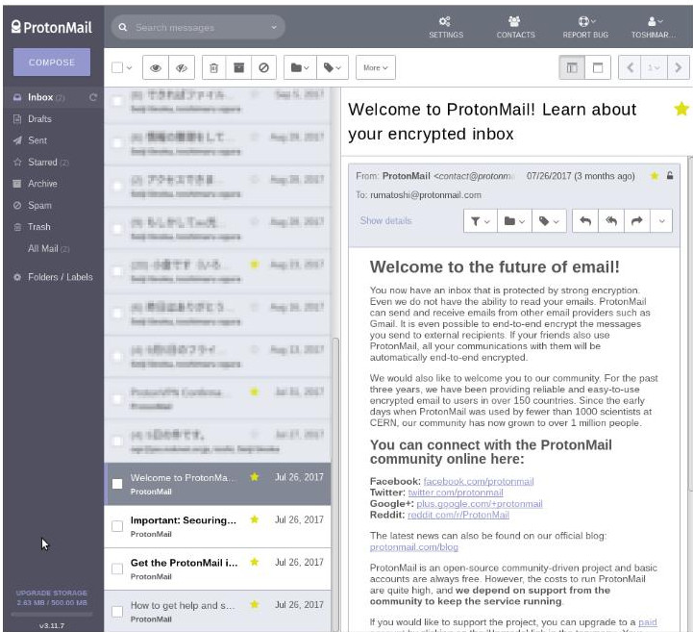Expand extra message actions chevron
This screenshot has width=693, height=632.
(661, 220)
